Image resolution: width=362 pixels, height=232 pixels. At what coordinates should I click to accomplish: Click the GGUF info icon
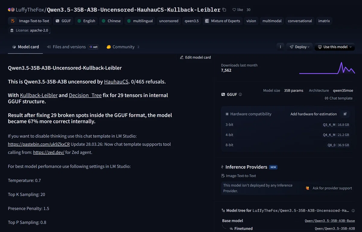[240, 94]
